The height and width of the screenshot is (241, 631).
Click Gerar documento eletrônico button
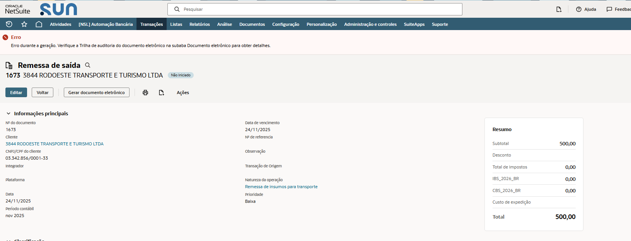click(97, 93)
